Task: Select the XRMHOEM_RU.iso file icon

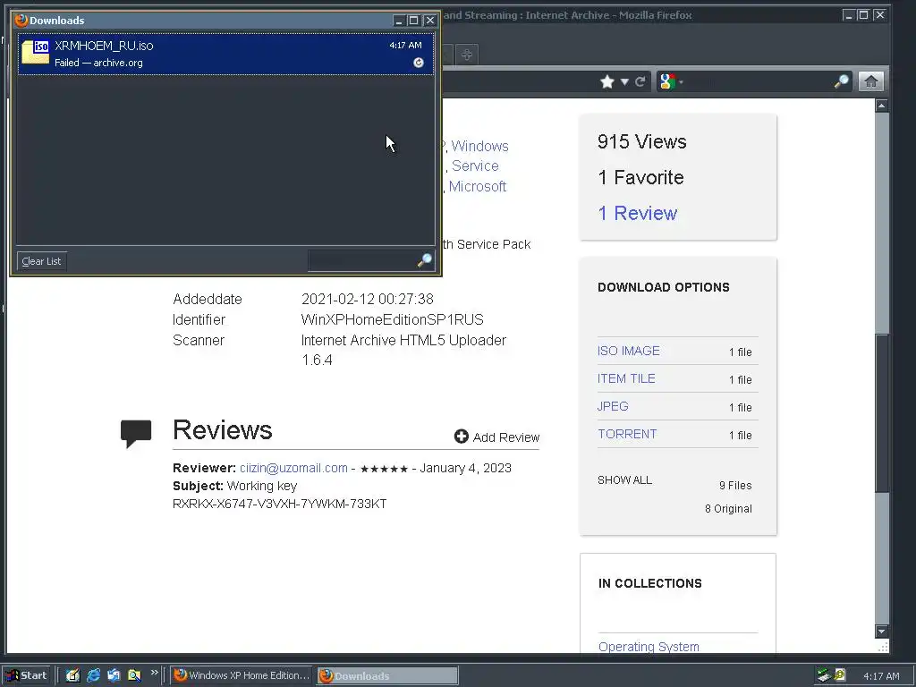Action: 35,52
